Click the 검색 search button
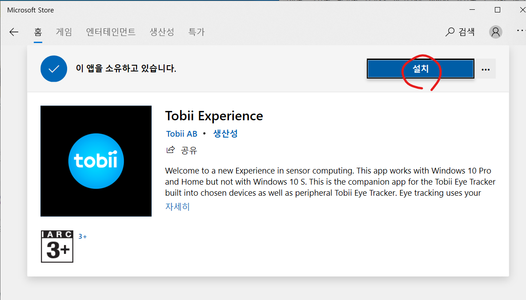 (x=460, y=32)
